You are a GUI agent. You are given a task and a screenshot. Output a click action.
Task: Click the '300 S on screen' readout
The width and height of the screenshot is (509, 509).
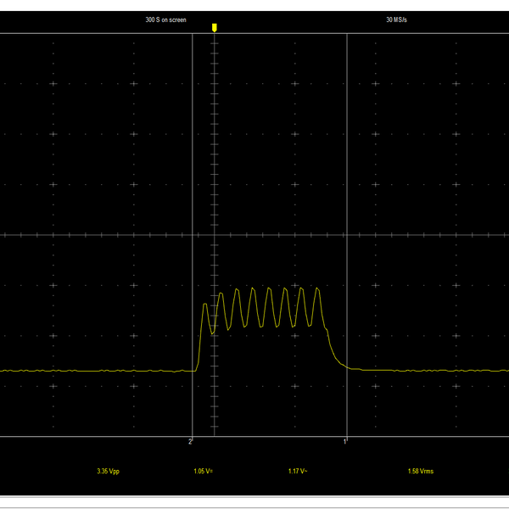(166, 20)
